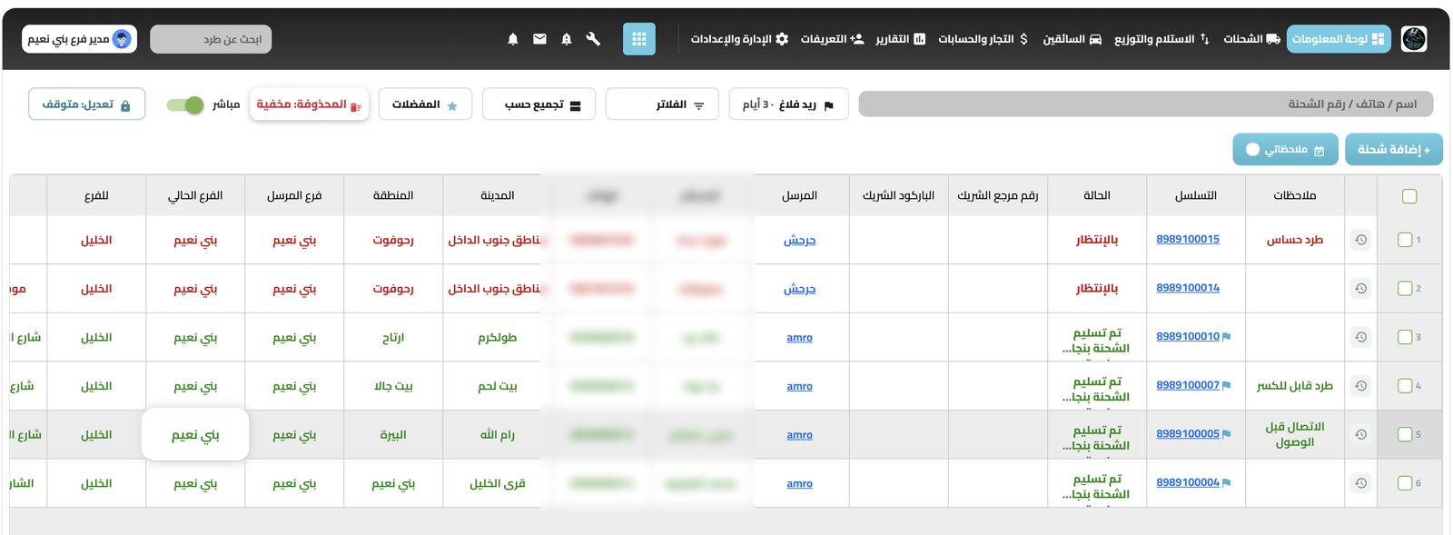
Task: Click the طرد حساس note in row 1
Action: pyautogui.click(x=1295, y=240)
